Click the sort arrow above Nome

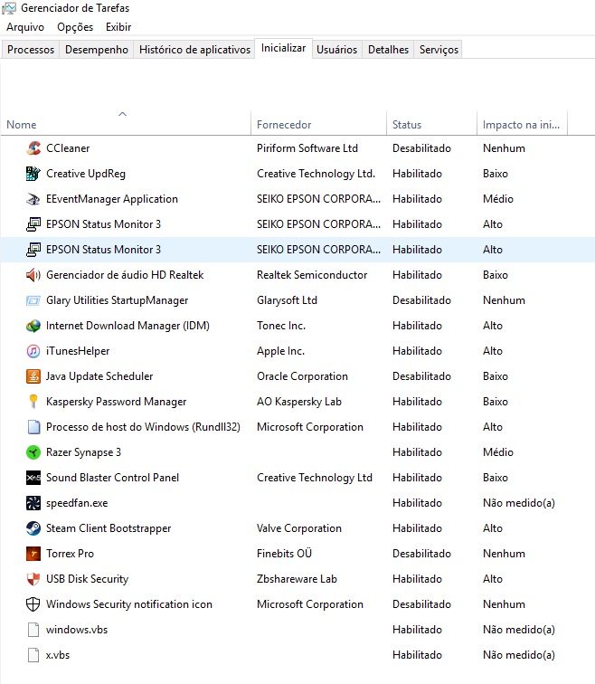coord(122,114)
